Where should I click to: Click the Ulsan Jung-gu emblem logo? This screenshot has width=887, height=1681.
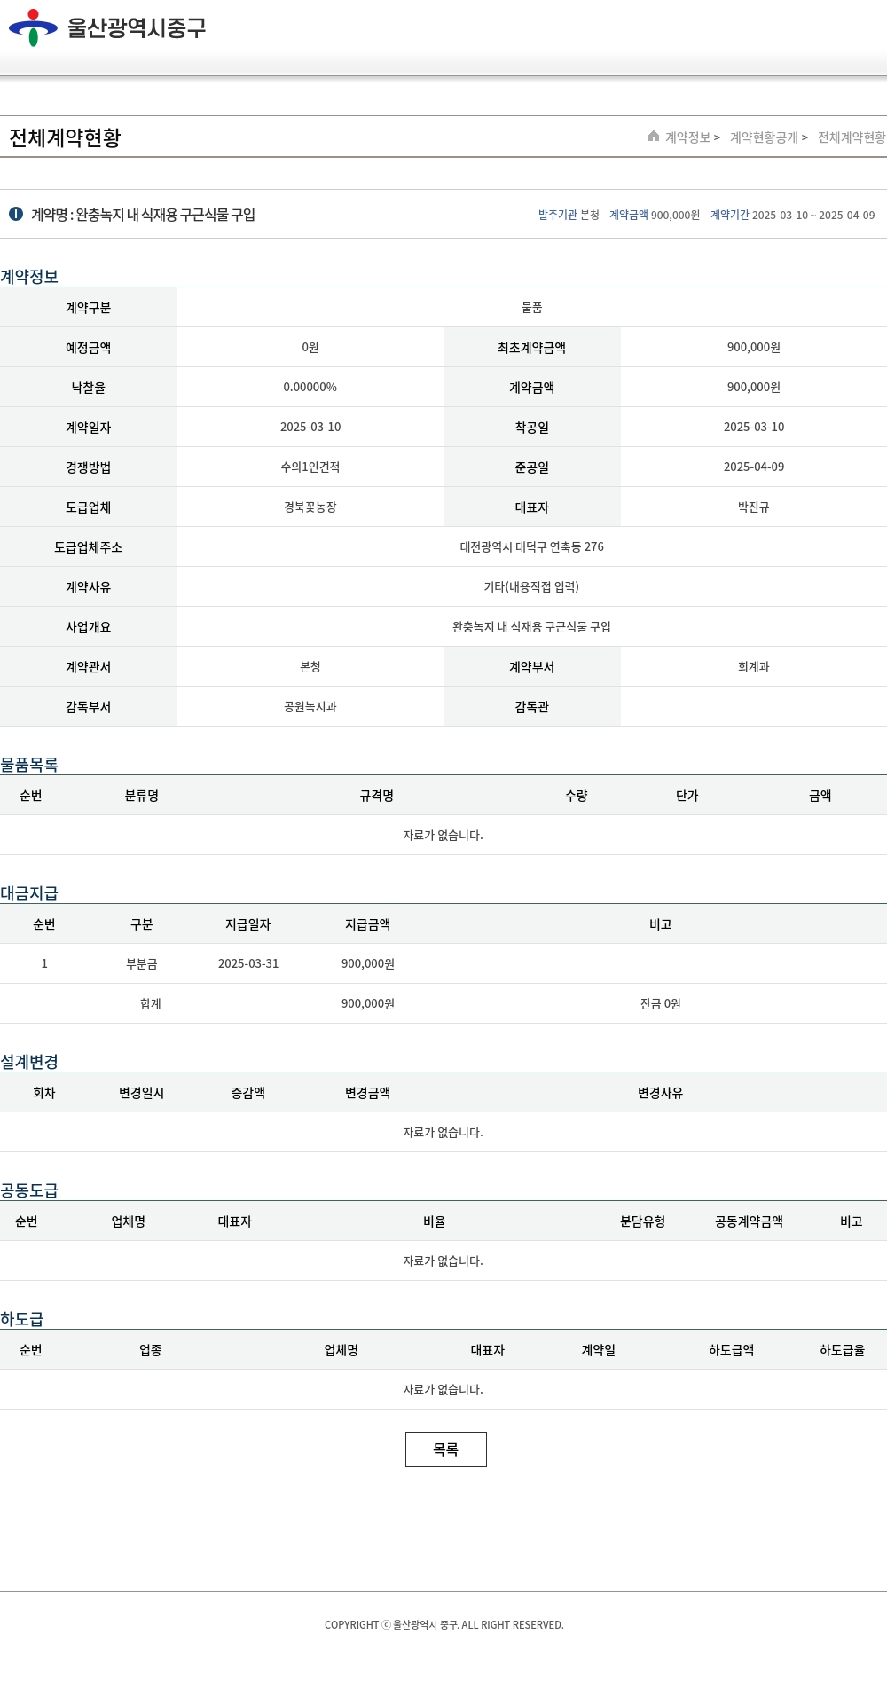coord(33,28)
